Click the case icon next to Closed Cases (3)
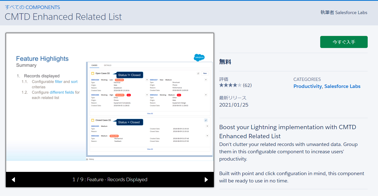The width and height of the screenshot is (378, 196). [x=92, y=120]
